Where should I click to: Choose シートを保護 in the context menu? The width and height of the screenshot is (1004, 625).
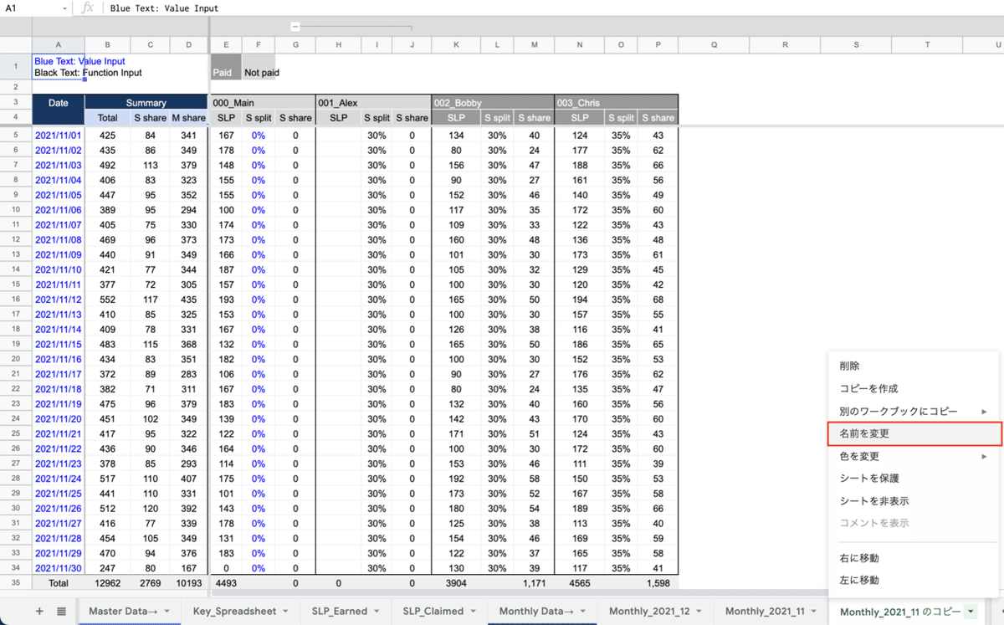[x=913, y=479]
